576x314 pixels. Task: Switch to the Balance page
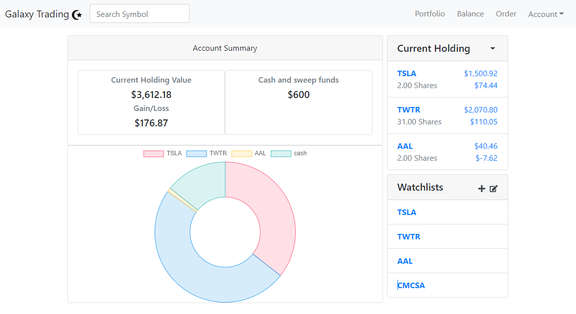470,13
